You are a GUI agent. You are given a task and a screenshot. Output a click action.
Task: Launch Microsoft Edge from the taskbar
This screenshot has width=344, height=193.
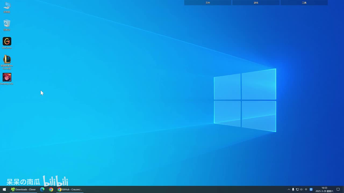click(42, 190)
